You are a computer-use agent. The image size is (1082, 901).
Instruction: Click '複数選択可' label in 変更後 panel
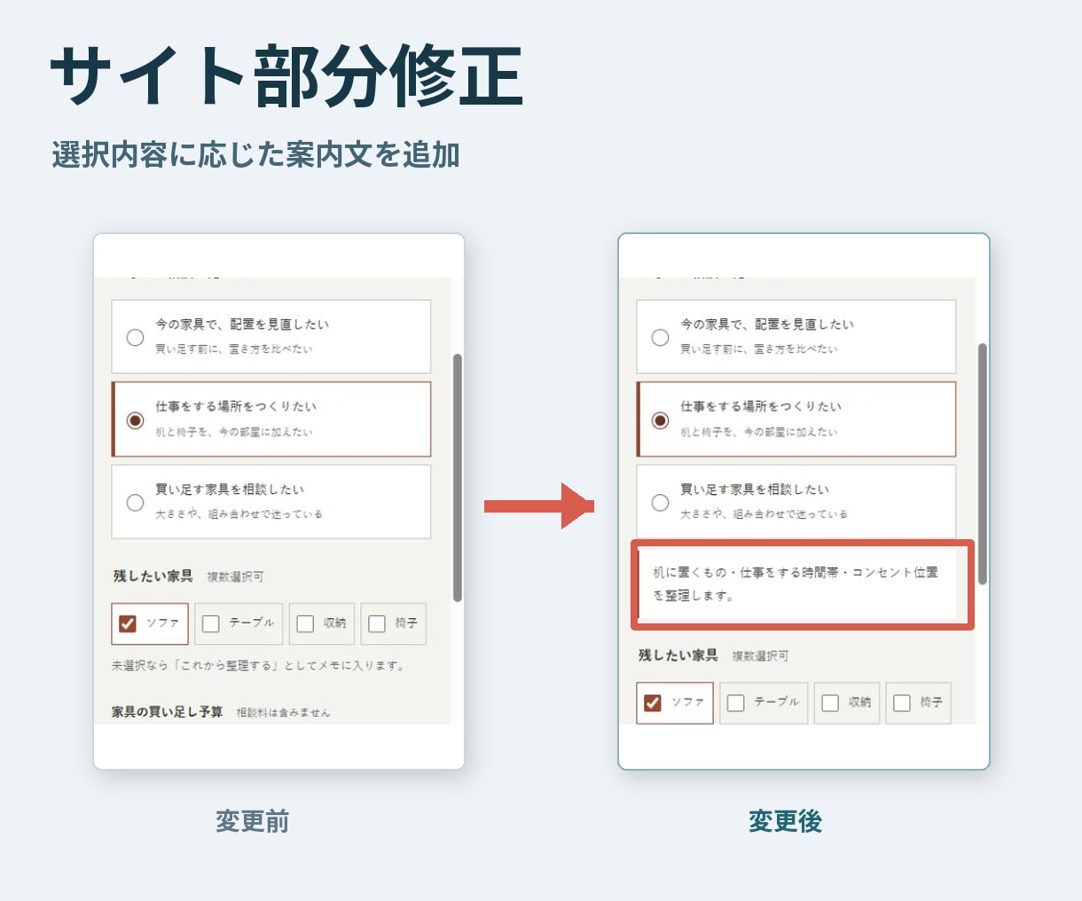click(x=760, y=656)
